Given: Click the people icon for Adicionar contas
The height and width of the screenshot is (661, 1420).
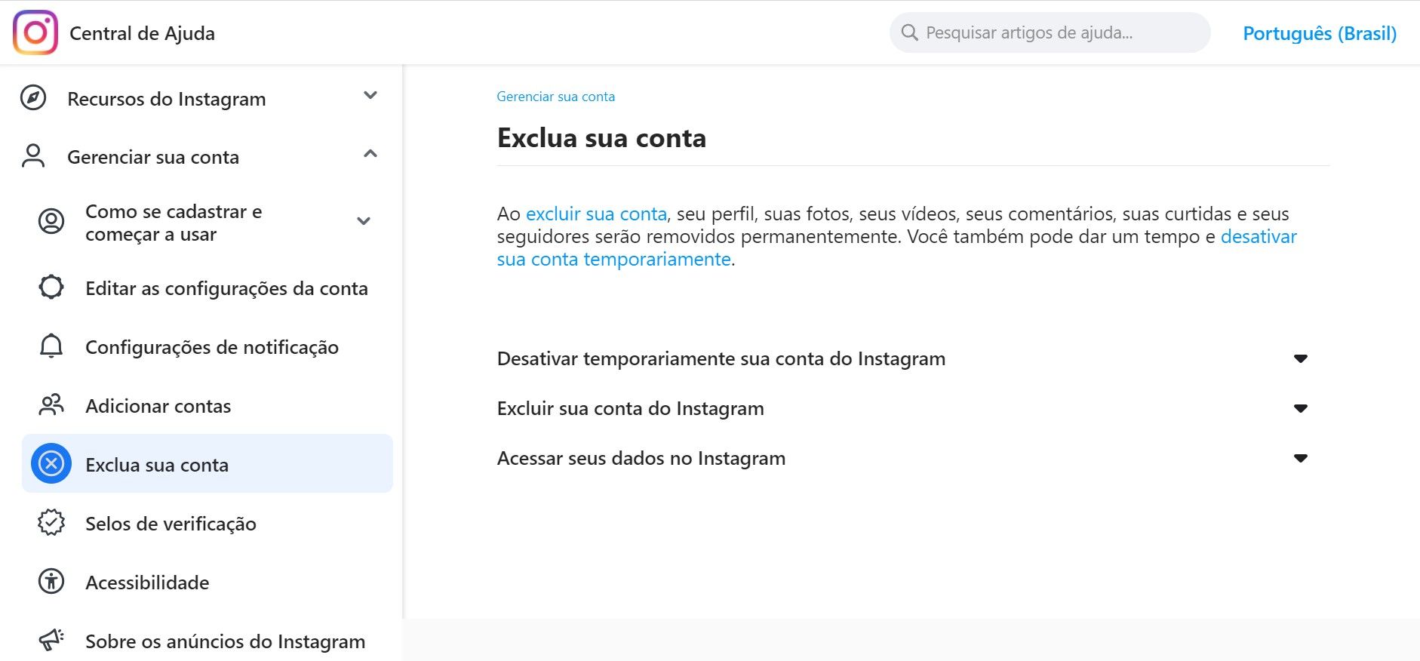Looking at the screenshot, I should coord(51,405).
